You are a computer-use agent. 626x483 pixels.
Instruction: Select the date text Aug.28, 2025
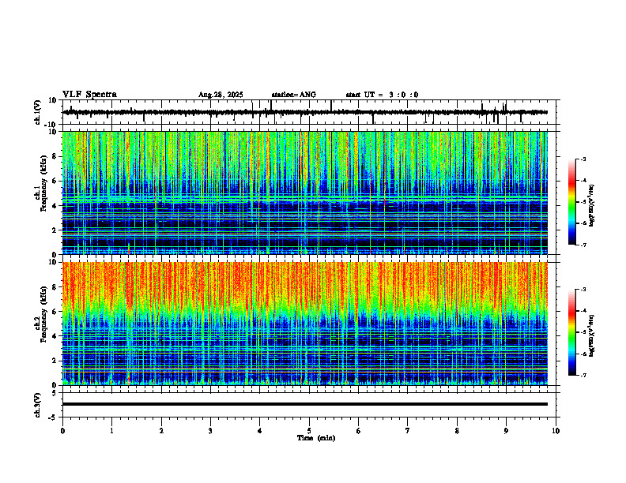221,95
